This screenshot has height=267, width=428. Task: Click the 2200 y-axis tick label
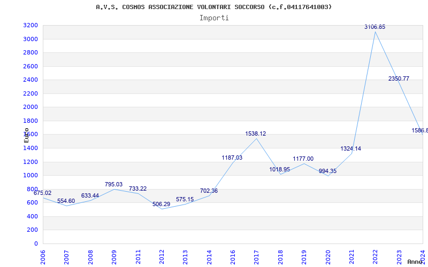[x=30, y=94]
